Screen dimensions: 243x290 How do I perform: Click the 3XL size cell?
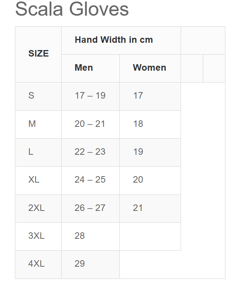pyautogui.click(x=36, y=236)
